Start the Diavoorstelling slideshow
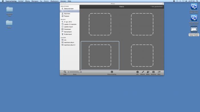200x112 pixels. point(112,72)
